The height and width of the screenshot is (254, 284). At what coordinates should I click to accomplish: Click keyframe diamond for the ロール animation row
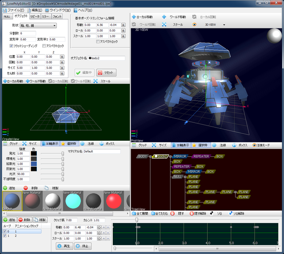99,233
